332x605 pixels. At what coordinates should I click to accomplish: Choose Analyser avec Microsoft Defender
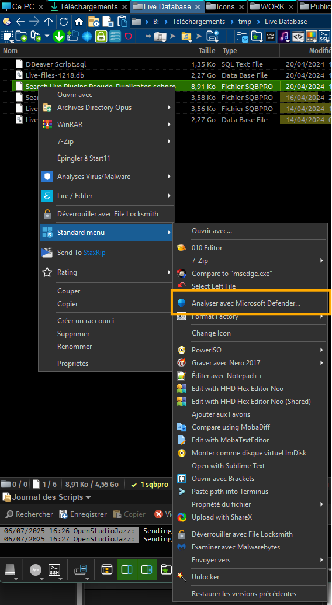(251, 303)
